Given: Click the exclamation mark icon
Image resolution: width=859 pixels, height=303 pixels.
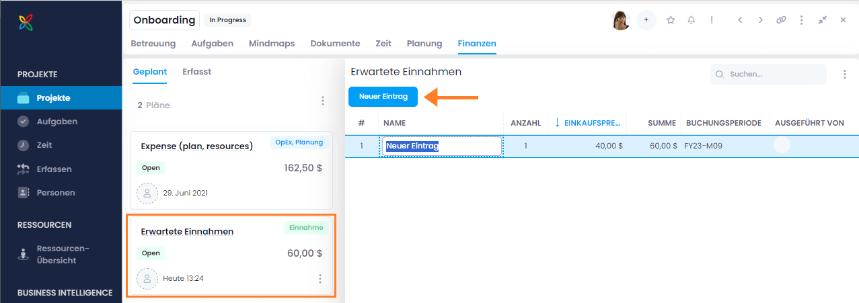Looking at the screenshot, I should click(712, 20).
